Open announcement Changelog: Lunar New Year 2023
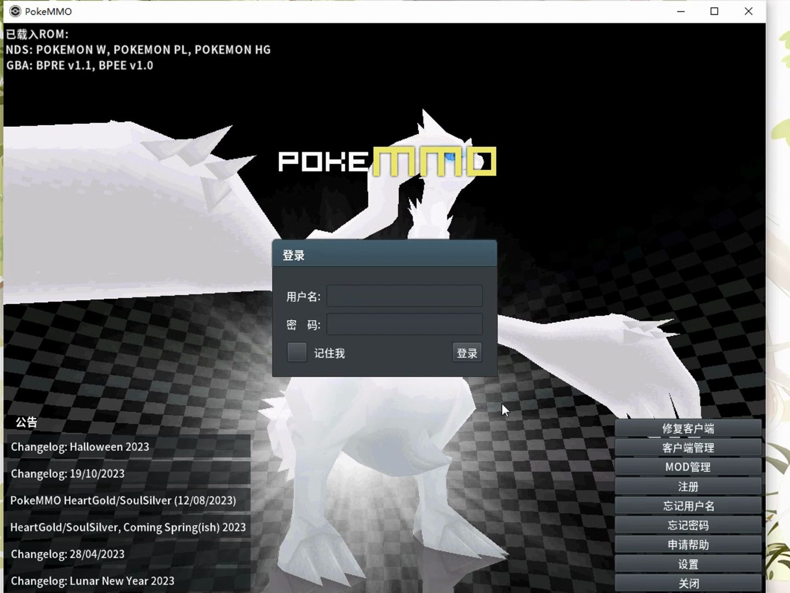Viewport: 790px width, 593px height. click(128, 581)
